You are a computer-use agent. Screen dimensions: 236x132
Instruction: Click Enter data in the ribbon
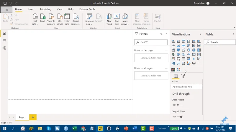[x=67, y=19]
